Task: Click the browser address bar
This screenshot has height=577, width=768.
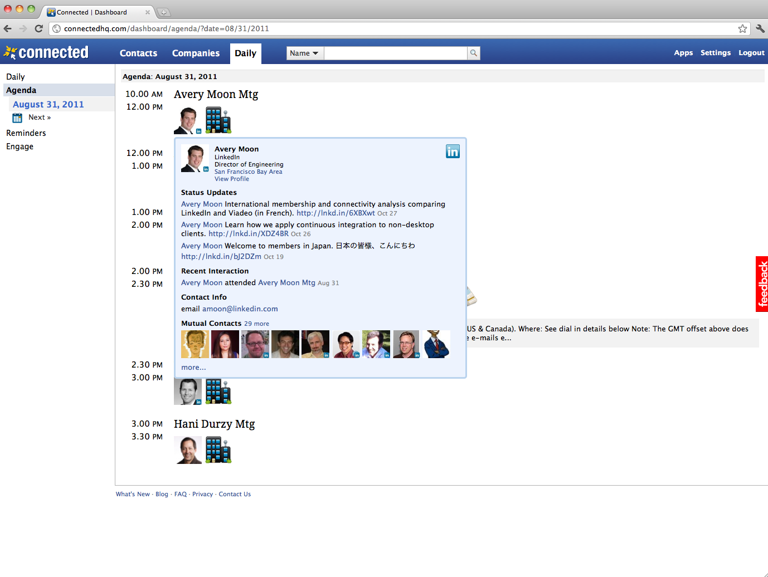Action: click(398, 28)
